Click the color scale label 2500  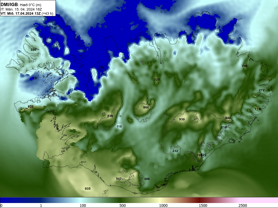(x=243, y=206)
